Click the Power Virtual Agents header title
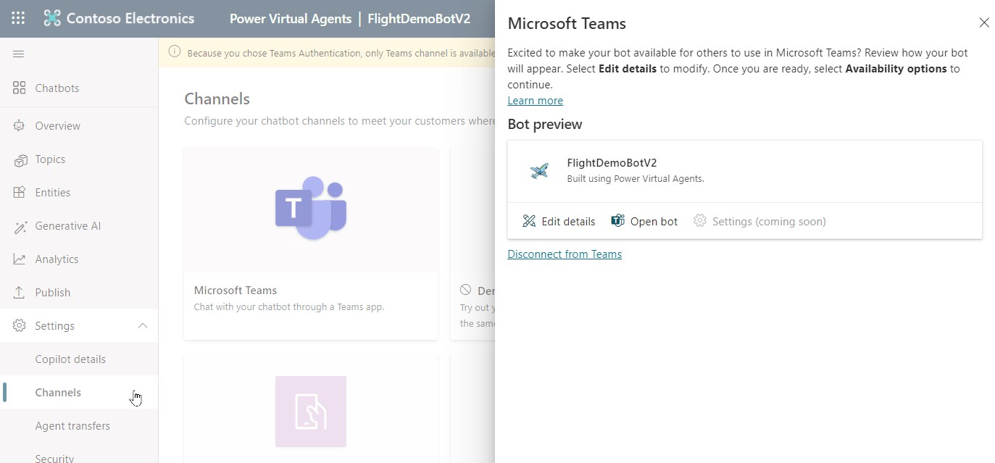 point(291,19)
